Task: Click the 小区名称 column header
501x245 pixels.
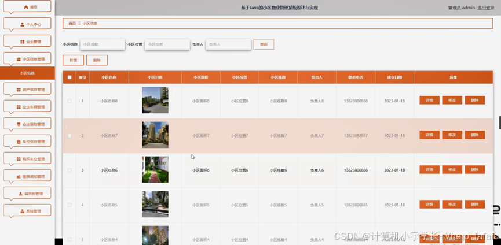Action: click(x=109, y=77)
